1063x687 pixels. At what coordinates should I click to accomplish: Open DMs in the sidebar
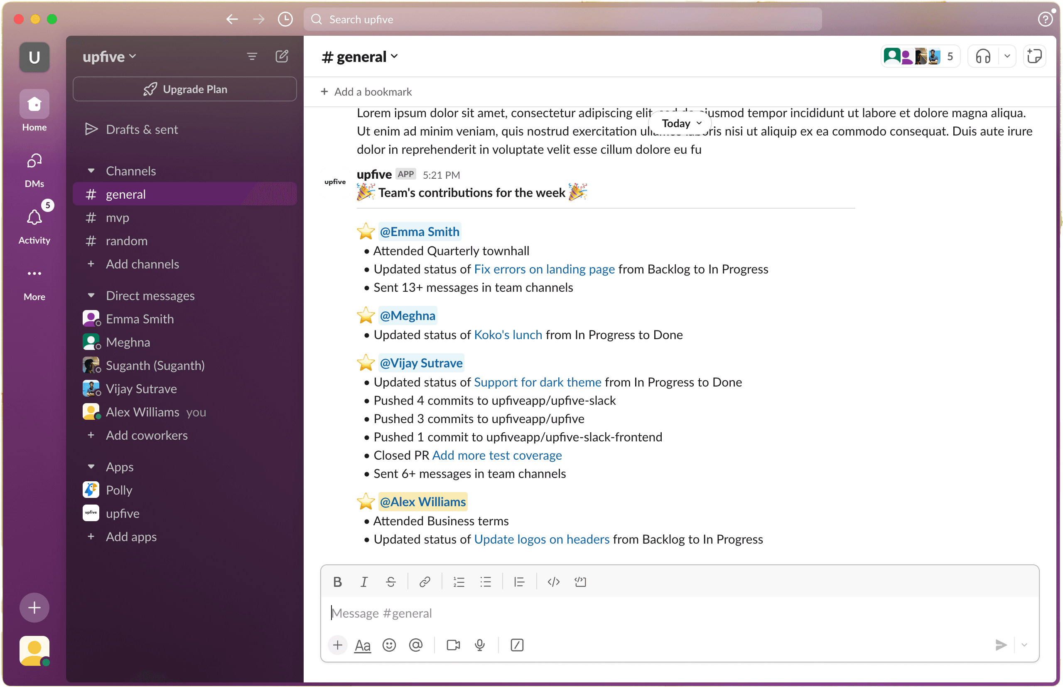34,170
